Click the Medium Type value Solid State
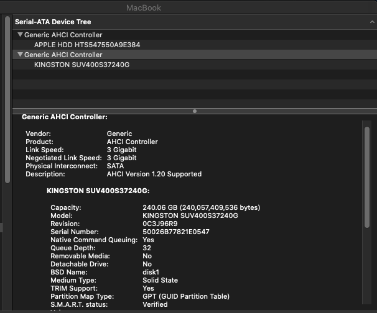Image resolution: width=377 pixels, height=313 pixels. point(160,280)
